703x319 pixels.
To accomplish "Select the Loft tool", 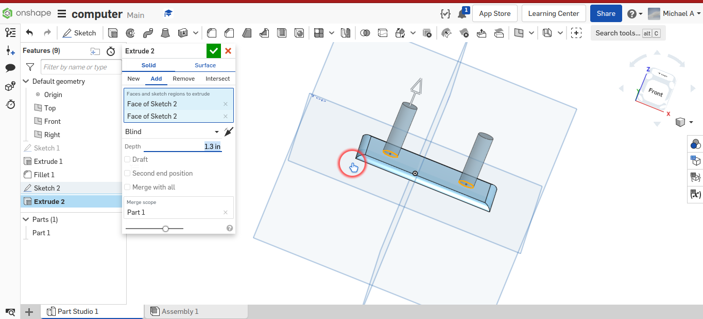I will click(x=166, y=32).
